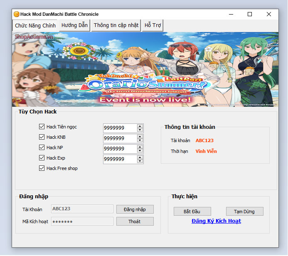Decrease Hack KNB value with down arrow
Viewport: 288px width, 256px height.
tap(140, 140)
